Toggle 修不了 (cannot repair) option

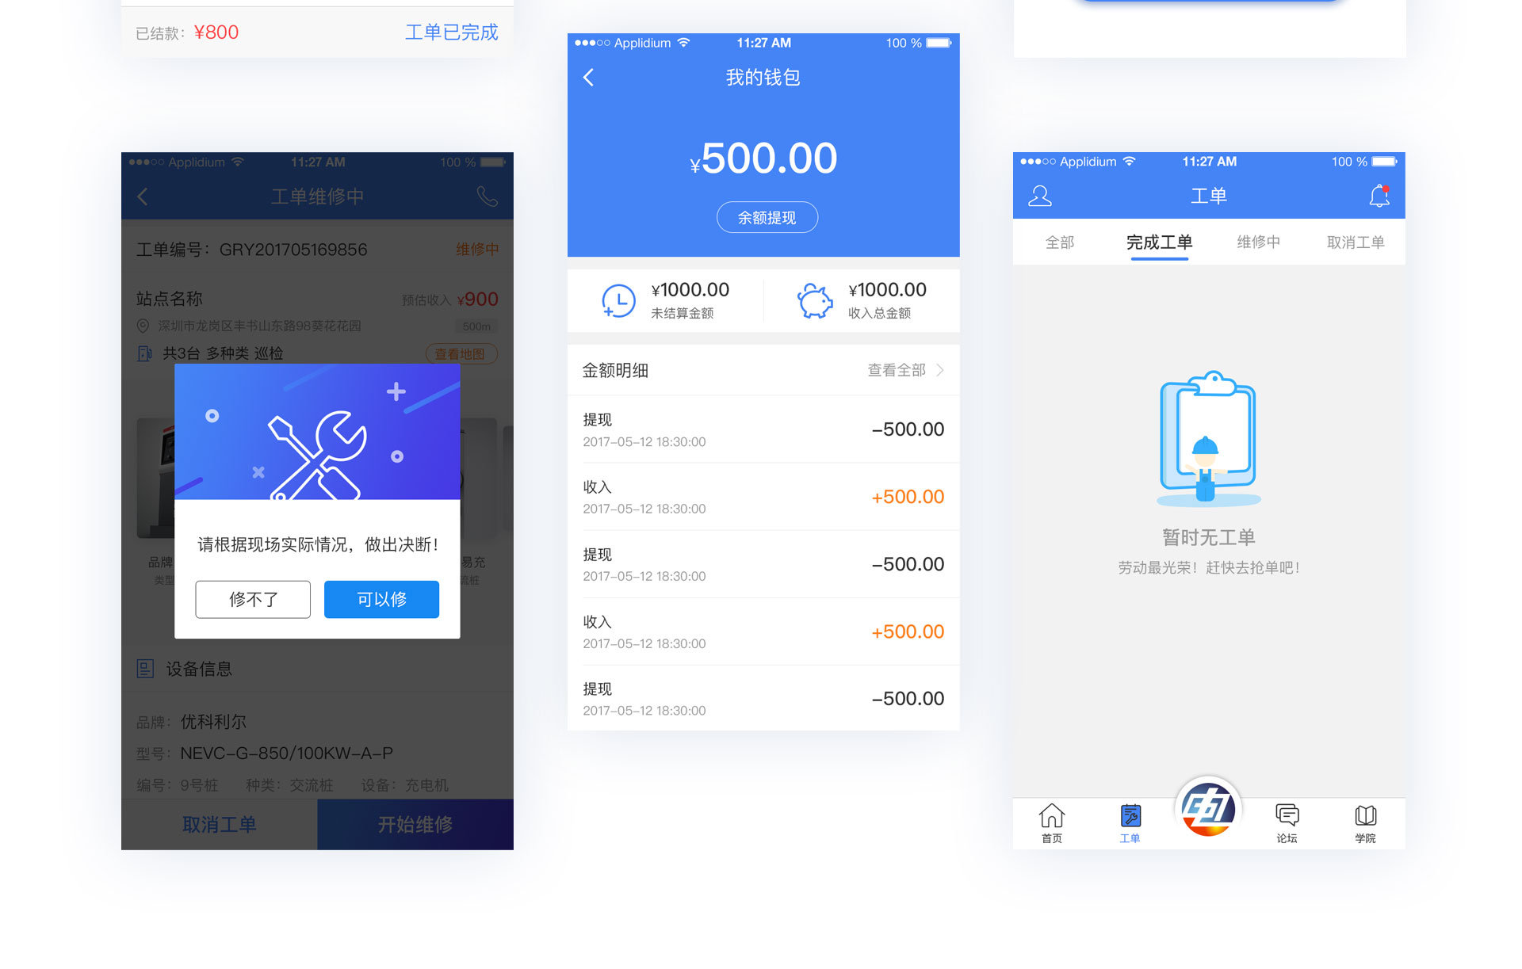[253, 599]
